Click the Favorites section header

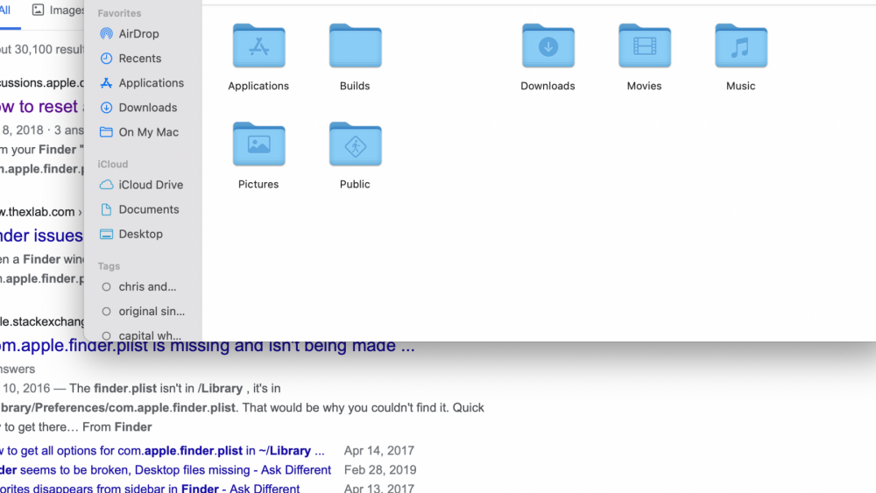coord(119,13)
